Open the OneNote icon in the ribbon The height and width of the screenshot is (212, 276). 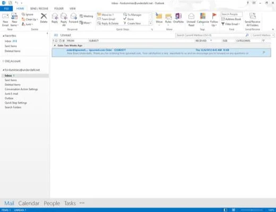178,16
